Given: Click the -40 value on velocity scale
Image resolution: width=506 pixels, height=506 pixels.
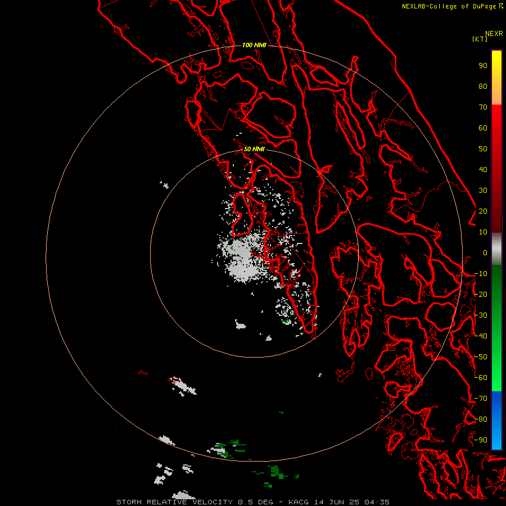Looking at the screenshot, I should 481,336.
